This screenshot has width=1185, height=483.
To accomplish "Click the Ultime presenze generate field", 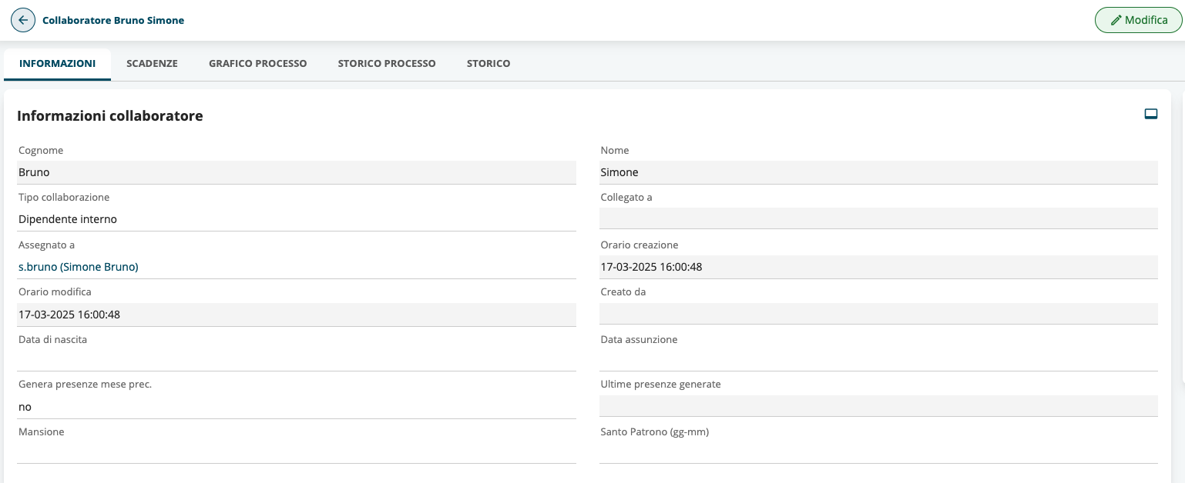I will [x=878, y=406].
